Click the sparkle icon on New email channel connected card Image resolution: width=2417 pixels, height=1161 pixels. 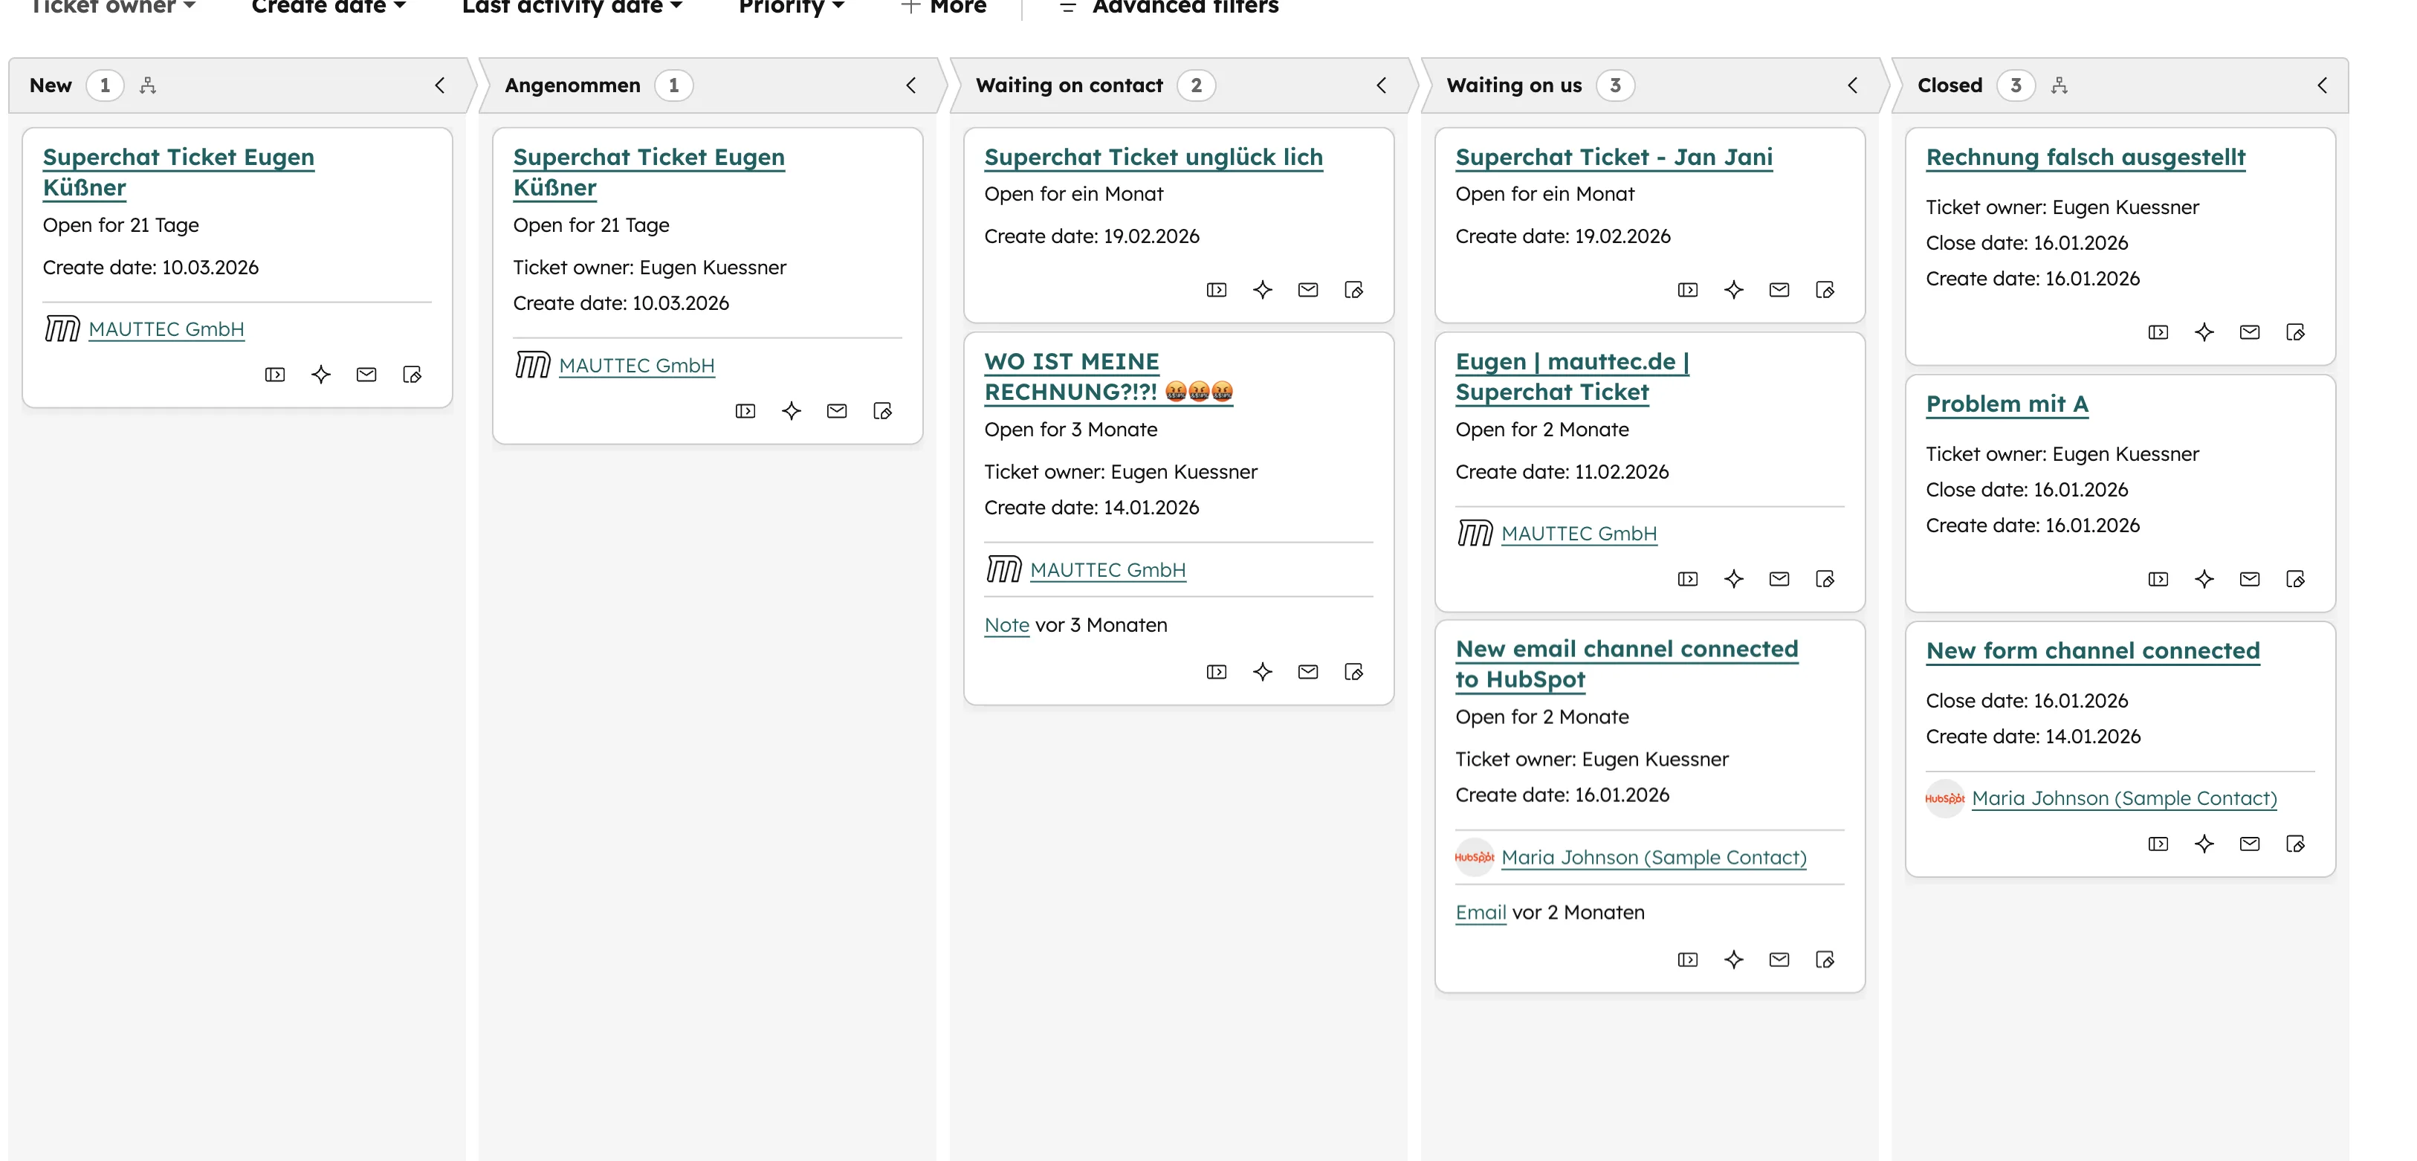pyautogui.click(x=1733, y=960)
